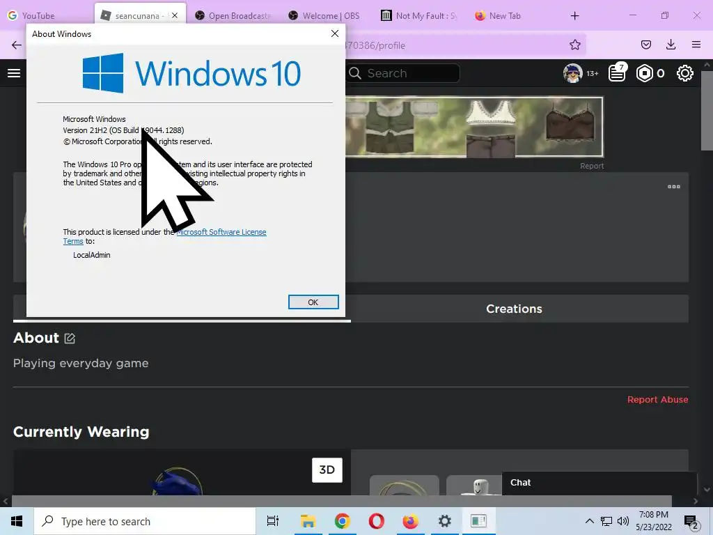Click Report under the advertisement

point(592,166)
